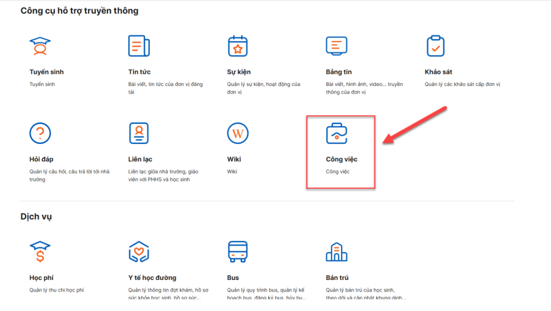Open the Công việc title link
Screen dimensions: 551x311
tap(341, 159)
